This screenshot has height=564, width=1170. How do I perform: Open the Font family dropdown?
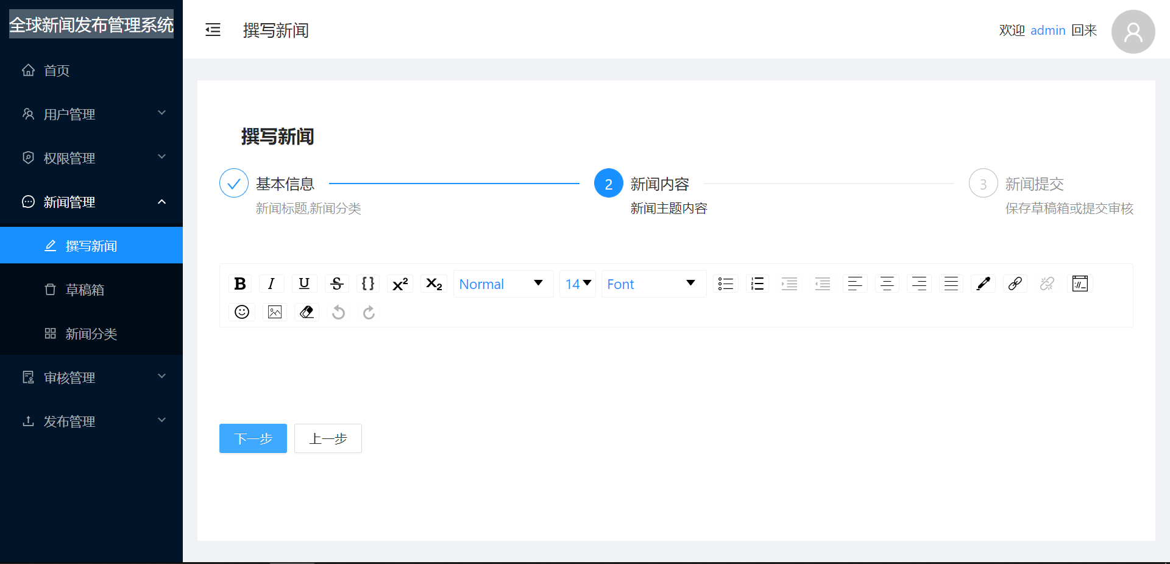tap(653, 284)
